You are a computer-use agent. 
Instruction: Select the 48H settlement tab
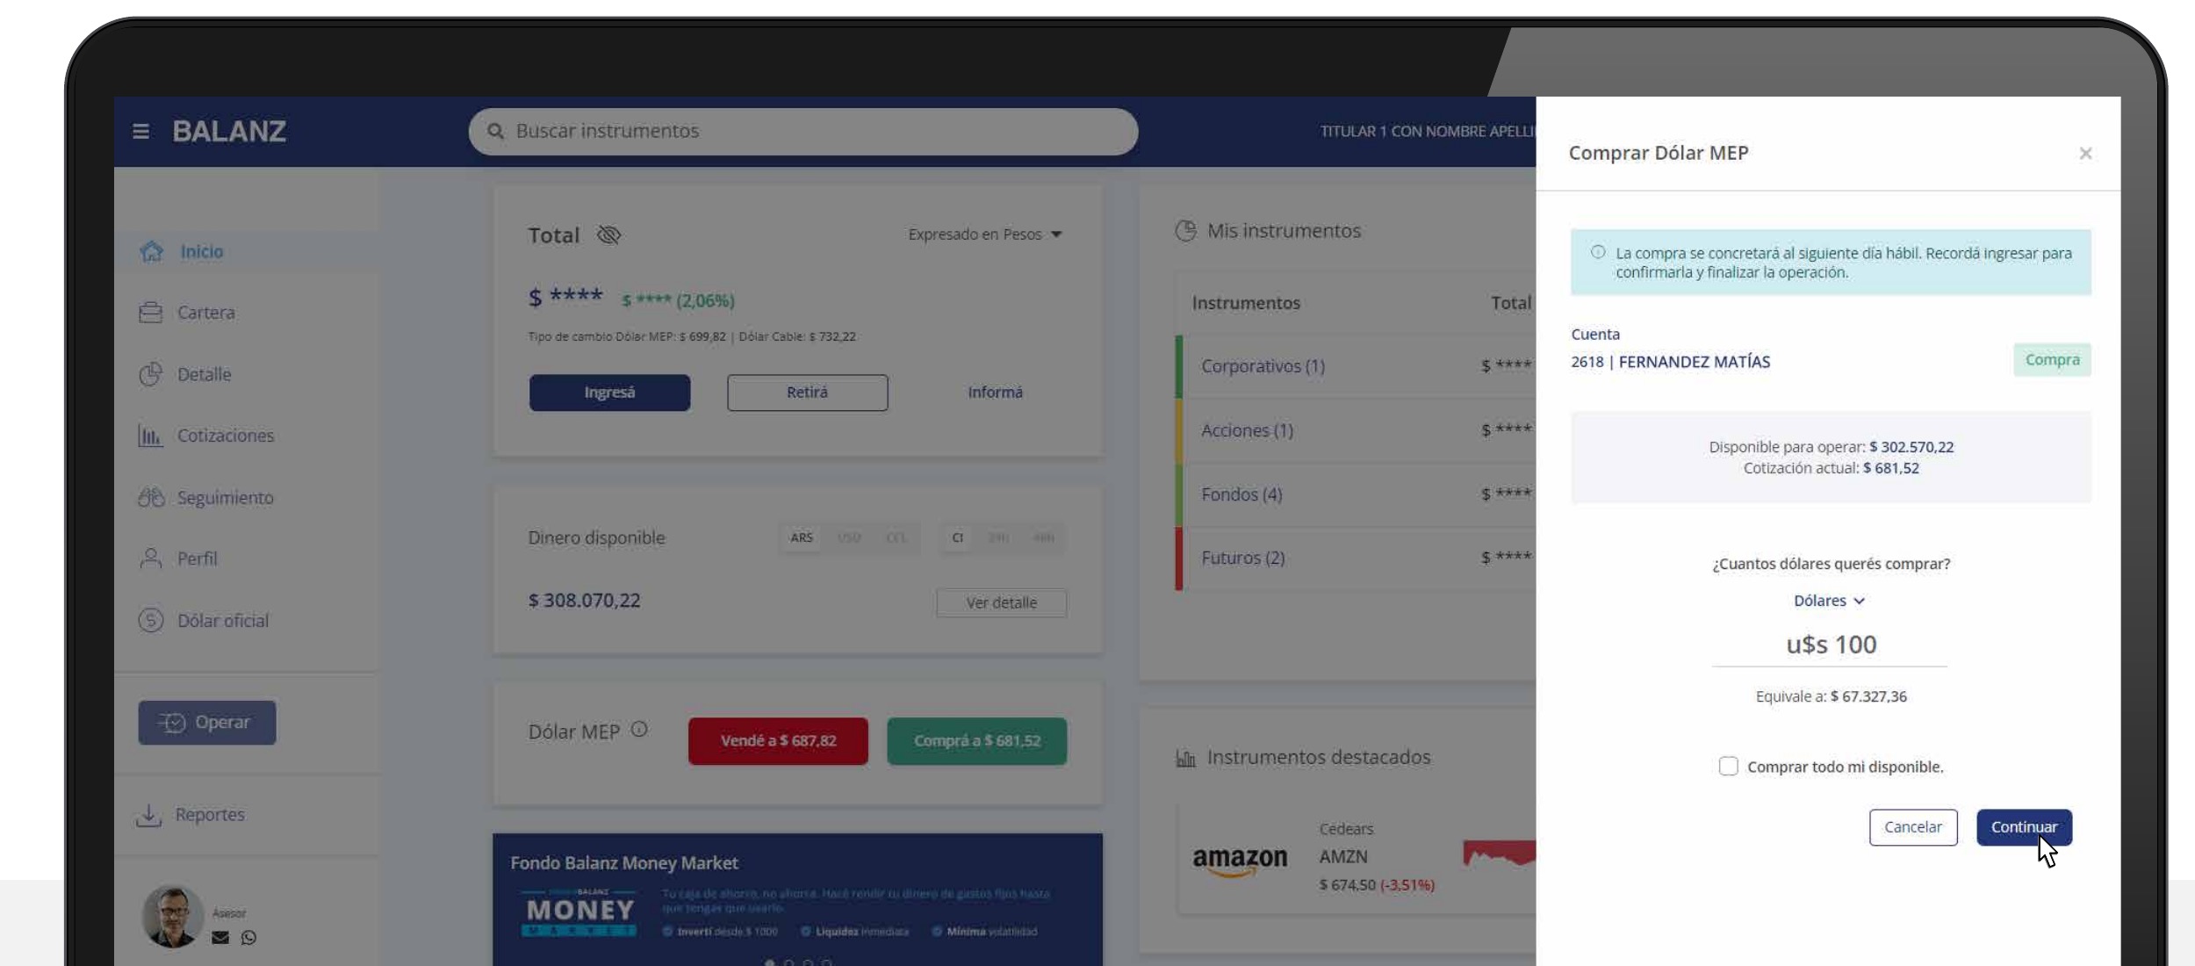point(1043,537)
